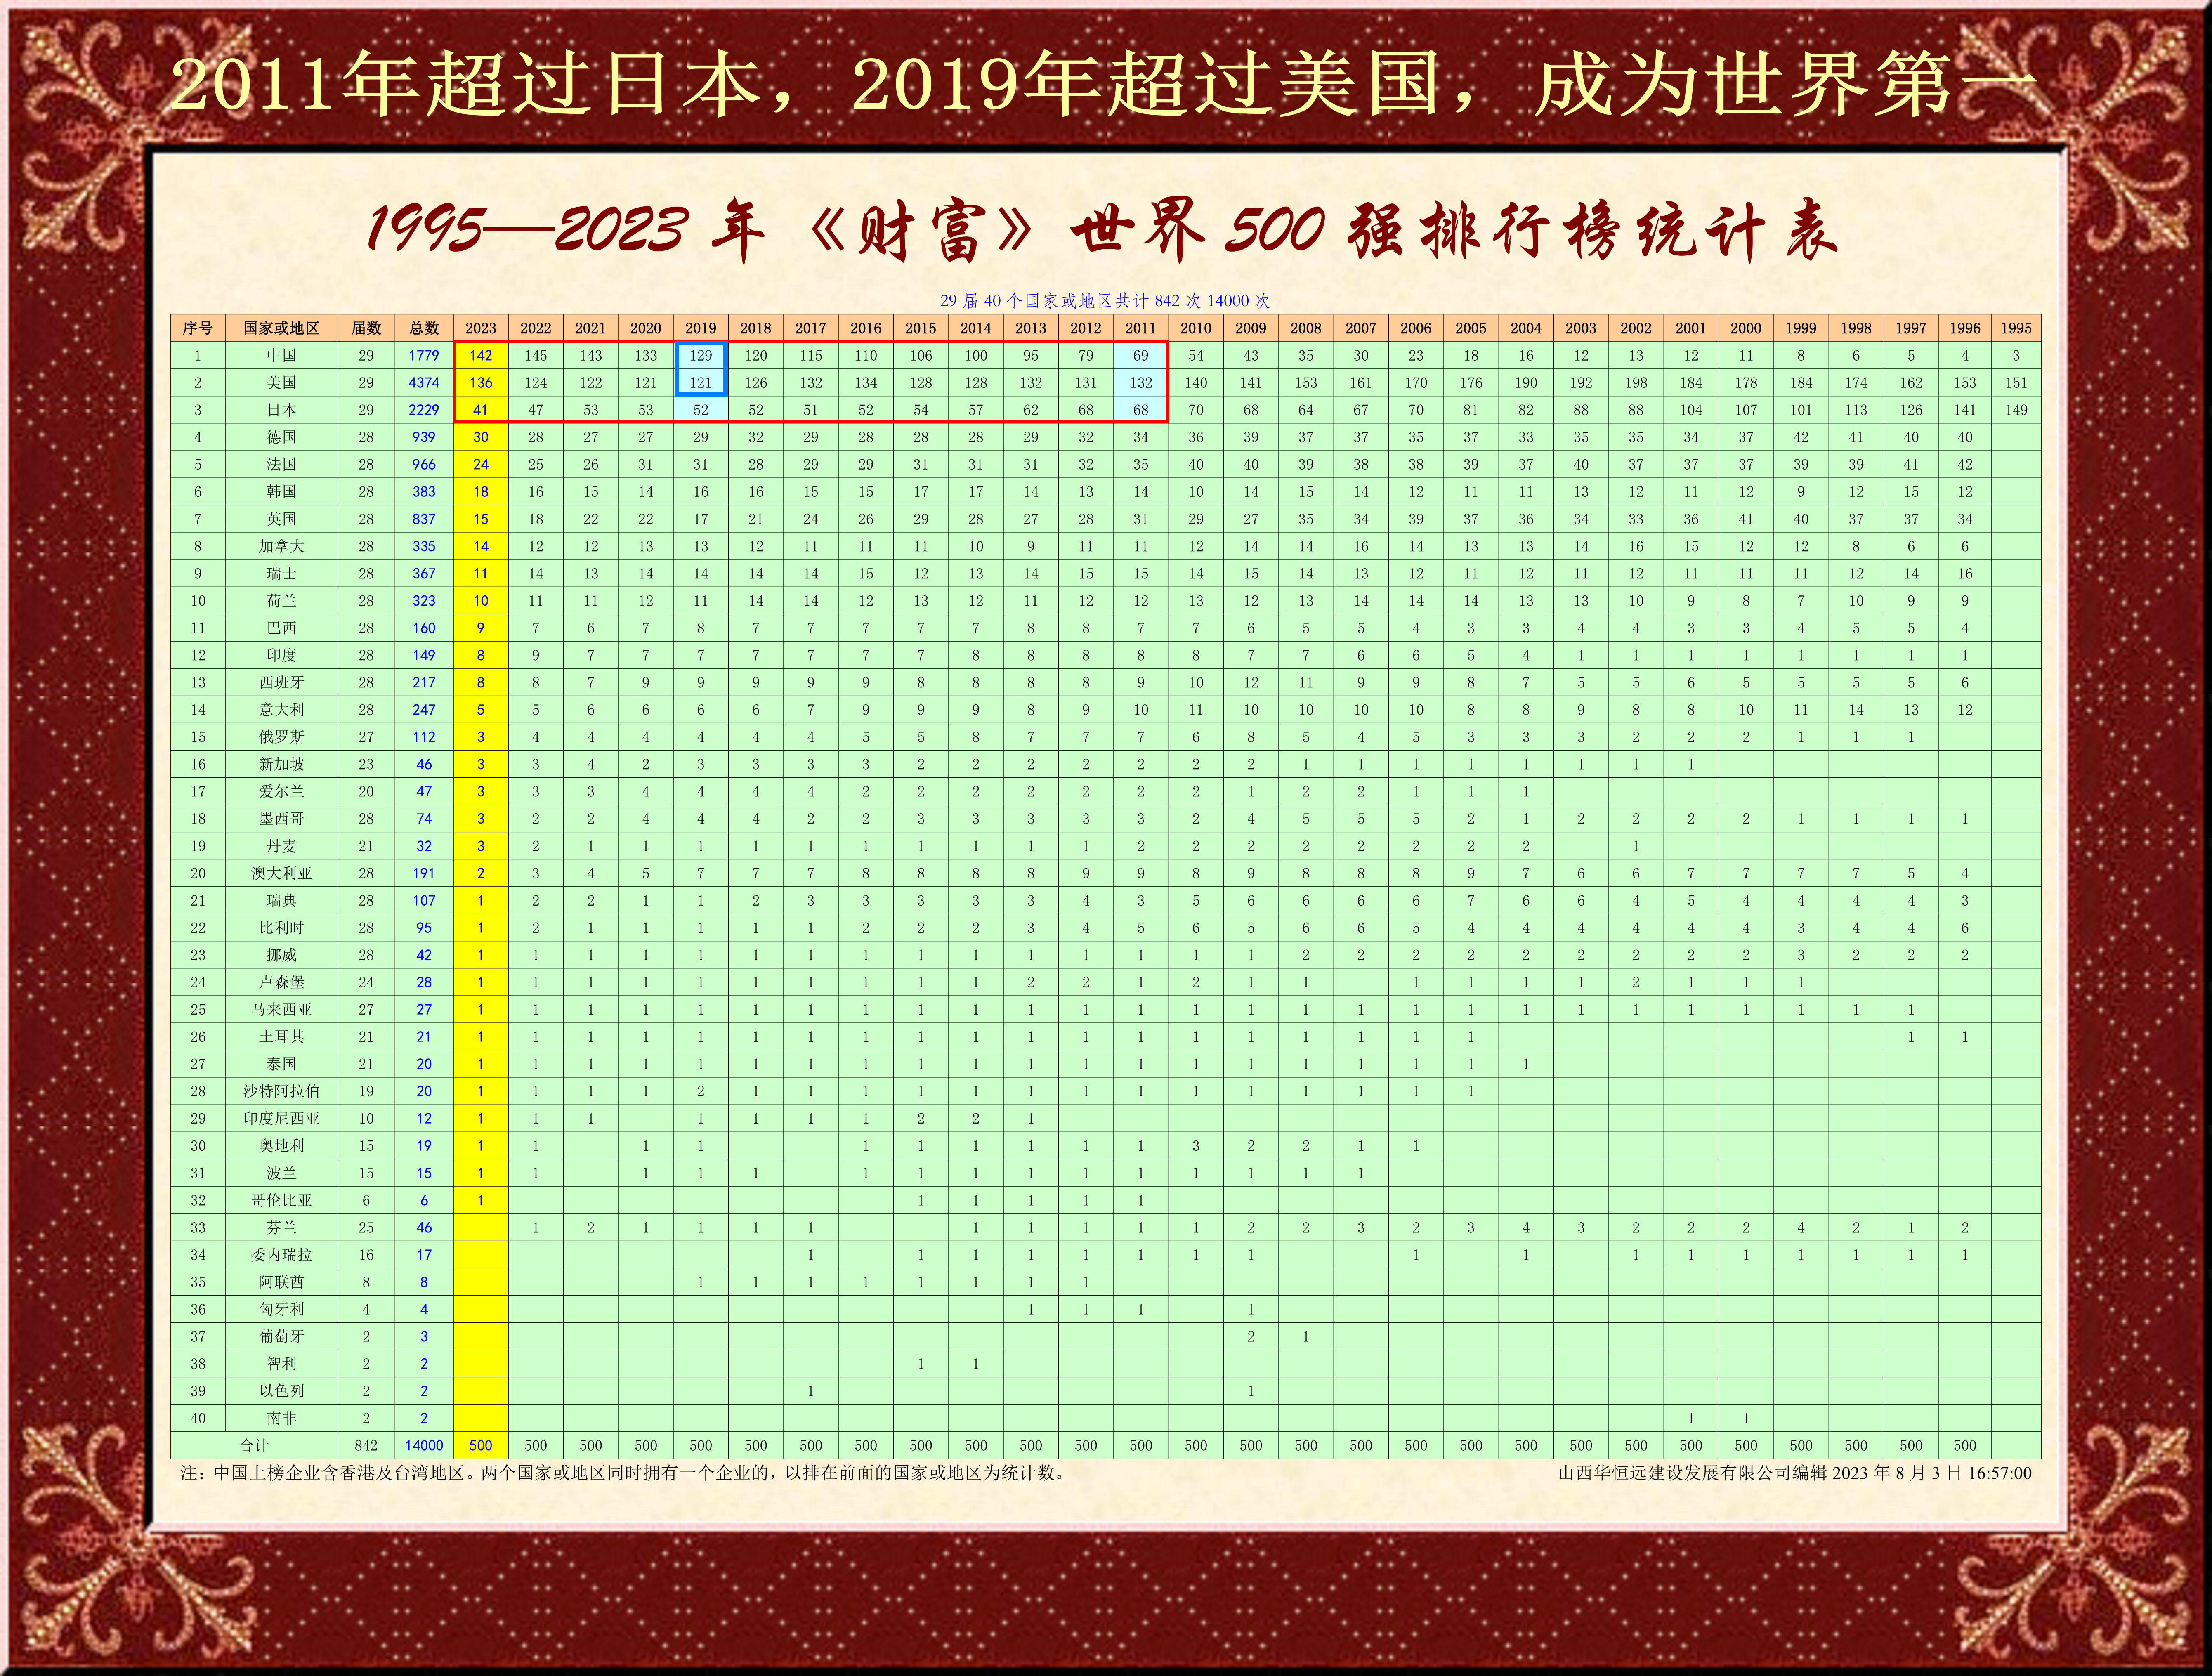This screenshot has height=1676, width=2212.
Task: Click the 国家或地区 column header
Action: pos(281,328)
